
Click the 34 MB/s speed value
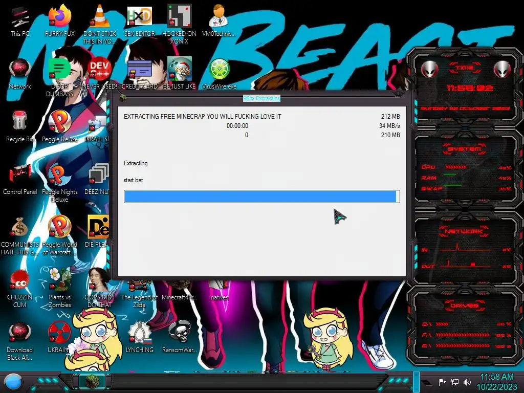click(389, 126)
